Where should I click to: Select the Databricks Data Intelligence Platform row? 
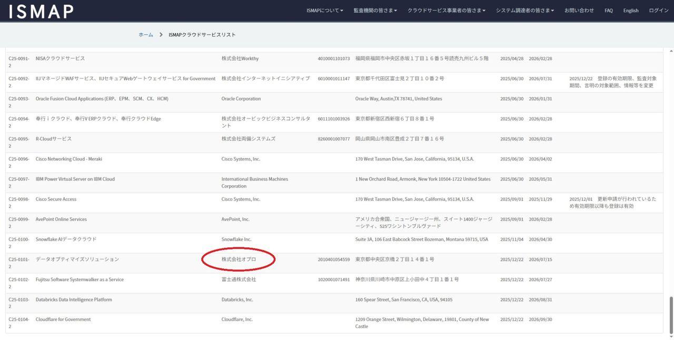pyautogui.click(x=74, y=299)
